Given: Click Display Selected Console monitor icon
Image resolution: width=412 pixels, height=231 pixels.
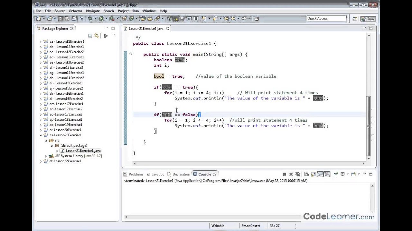Looking at the screenshot, I should click(343, 174).
